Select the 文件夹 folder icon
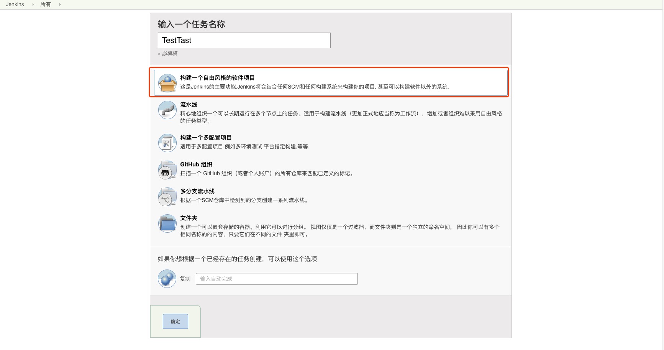This screenshot has height=350, width=664. click(167, 223)
